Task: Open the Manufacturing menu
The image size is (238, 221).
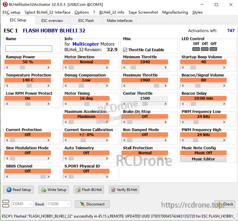Action: [175, 12]
